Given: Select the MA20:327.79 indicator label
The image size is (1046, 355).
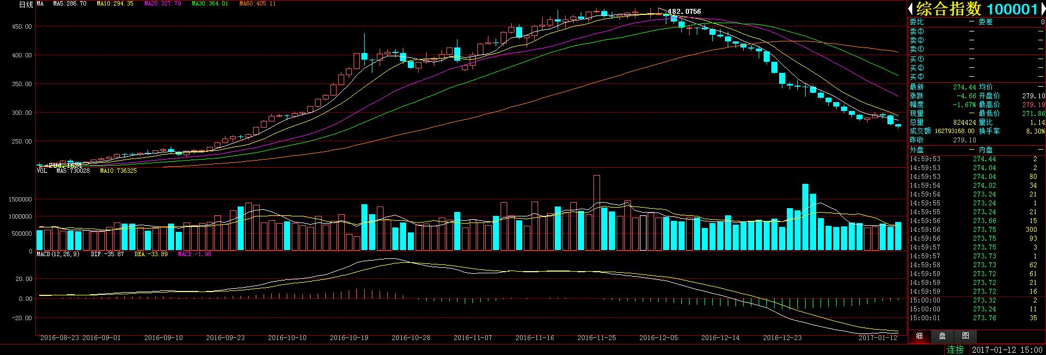Looking at the screenshot, I should pos(162,4).
